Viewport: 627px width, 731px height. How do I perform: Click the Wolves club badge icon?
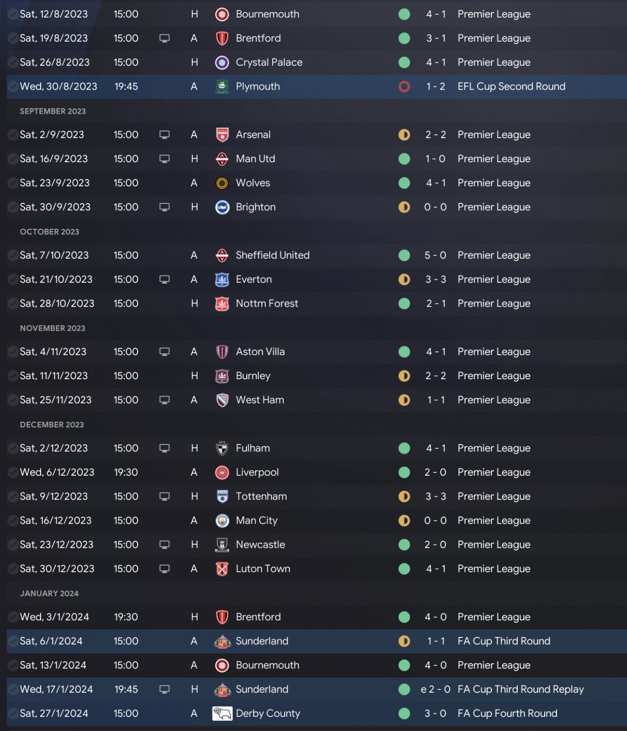coord(222,183)
